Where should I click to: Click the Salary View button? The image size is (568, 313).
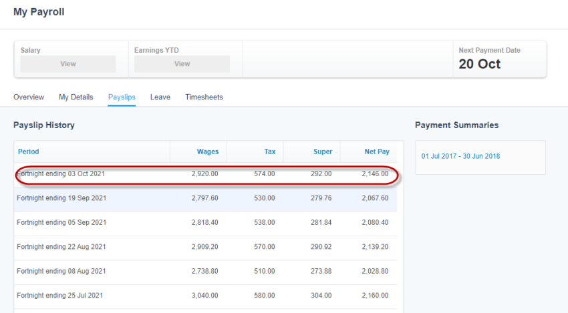pyautogui.click(x=68, y=63)
